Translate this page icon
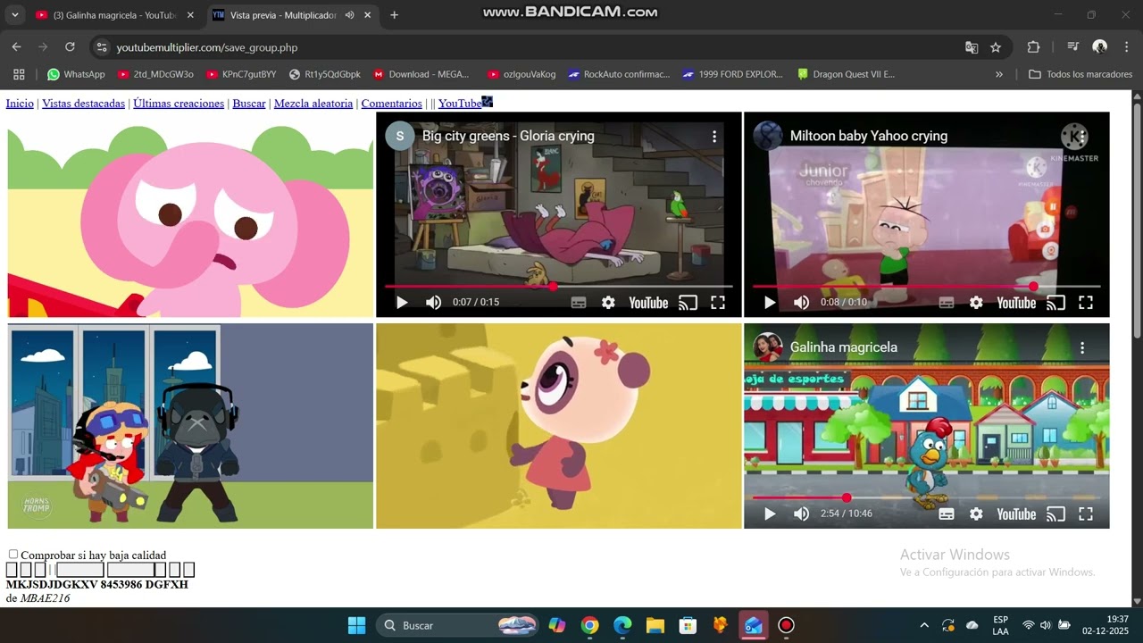This screenshot has height=643, width=1143. 972,47
